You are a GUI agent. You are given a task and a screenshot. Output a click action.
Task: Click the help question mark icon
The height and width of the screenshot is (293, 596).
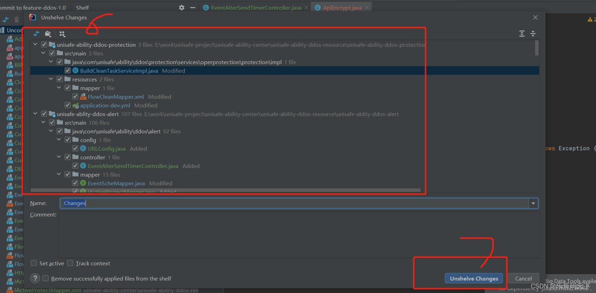tap(35, 279)
